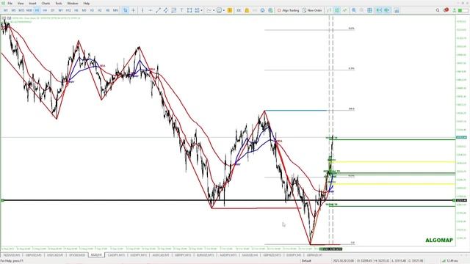Set the timeframe to W1
The width and height of the screenshot is (470, 264).
click(x=60, y=10)
